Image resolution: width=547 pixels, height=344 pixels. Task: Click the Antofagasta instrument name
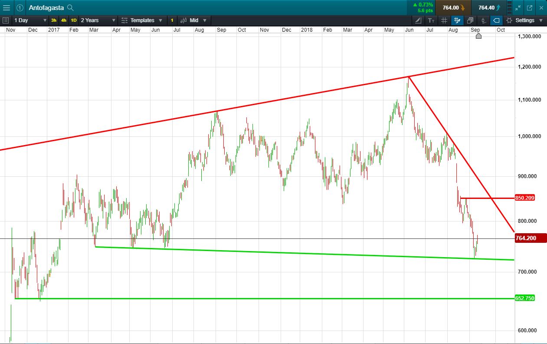point(47,8)
